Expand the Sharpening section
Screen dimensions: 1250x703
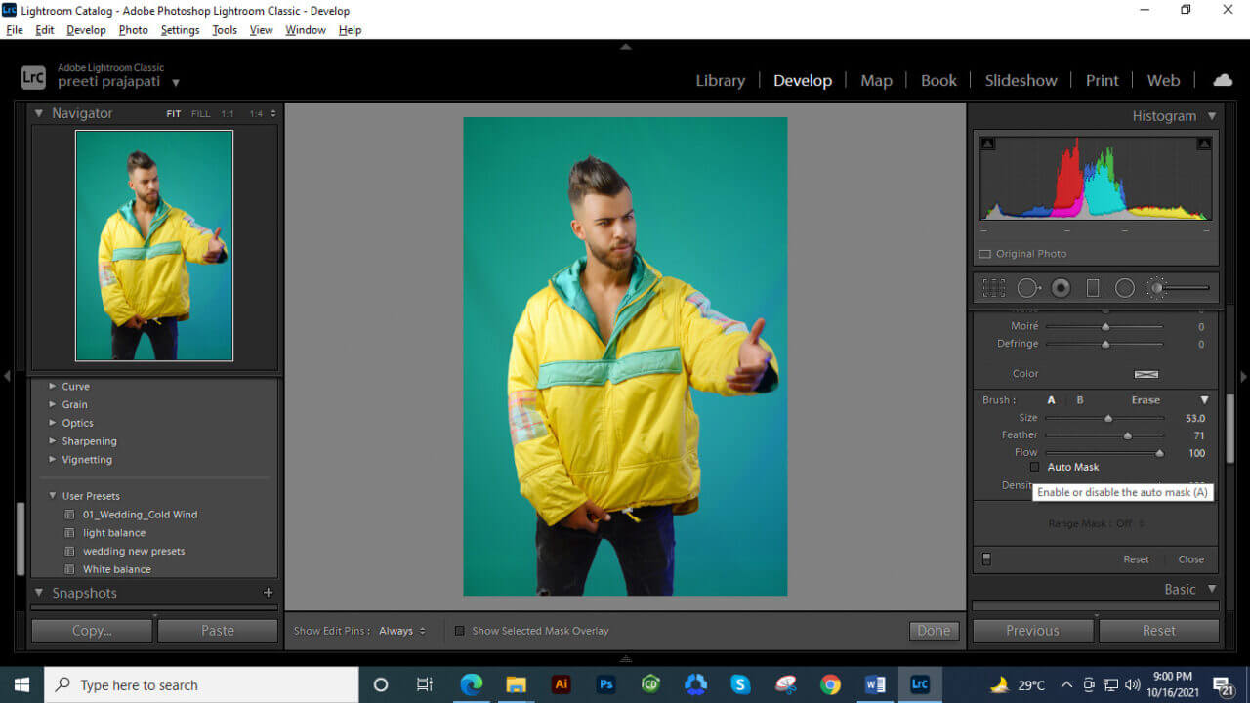89,440
